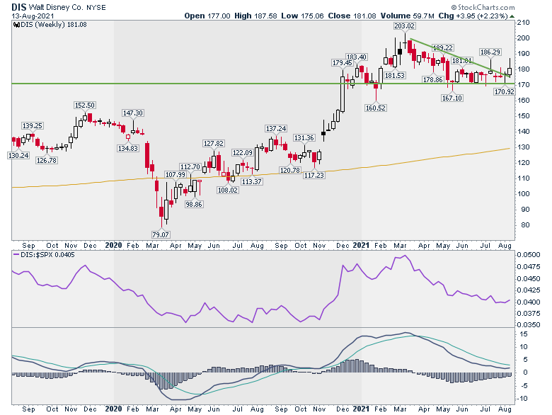Viewport: 552px width, 415px height.
Task: Click the Volume 59.7M value
Action: (x=408, y=16)
